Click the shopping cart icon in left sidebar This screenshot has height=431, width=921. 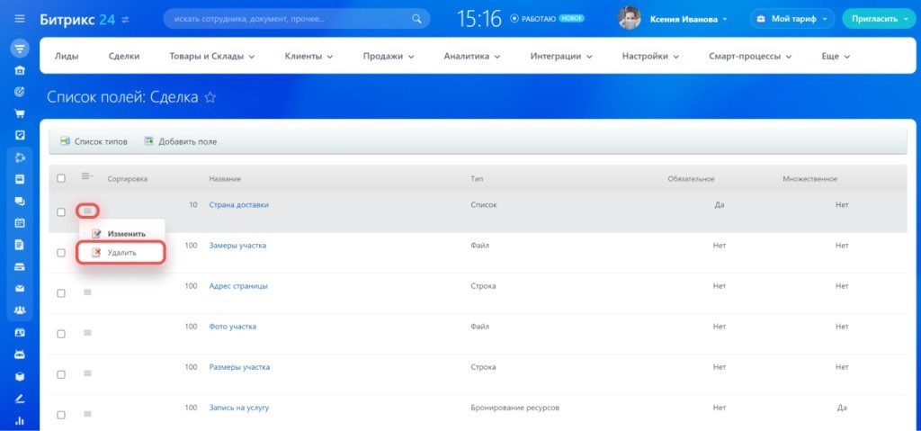click(x=20, y=114)
